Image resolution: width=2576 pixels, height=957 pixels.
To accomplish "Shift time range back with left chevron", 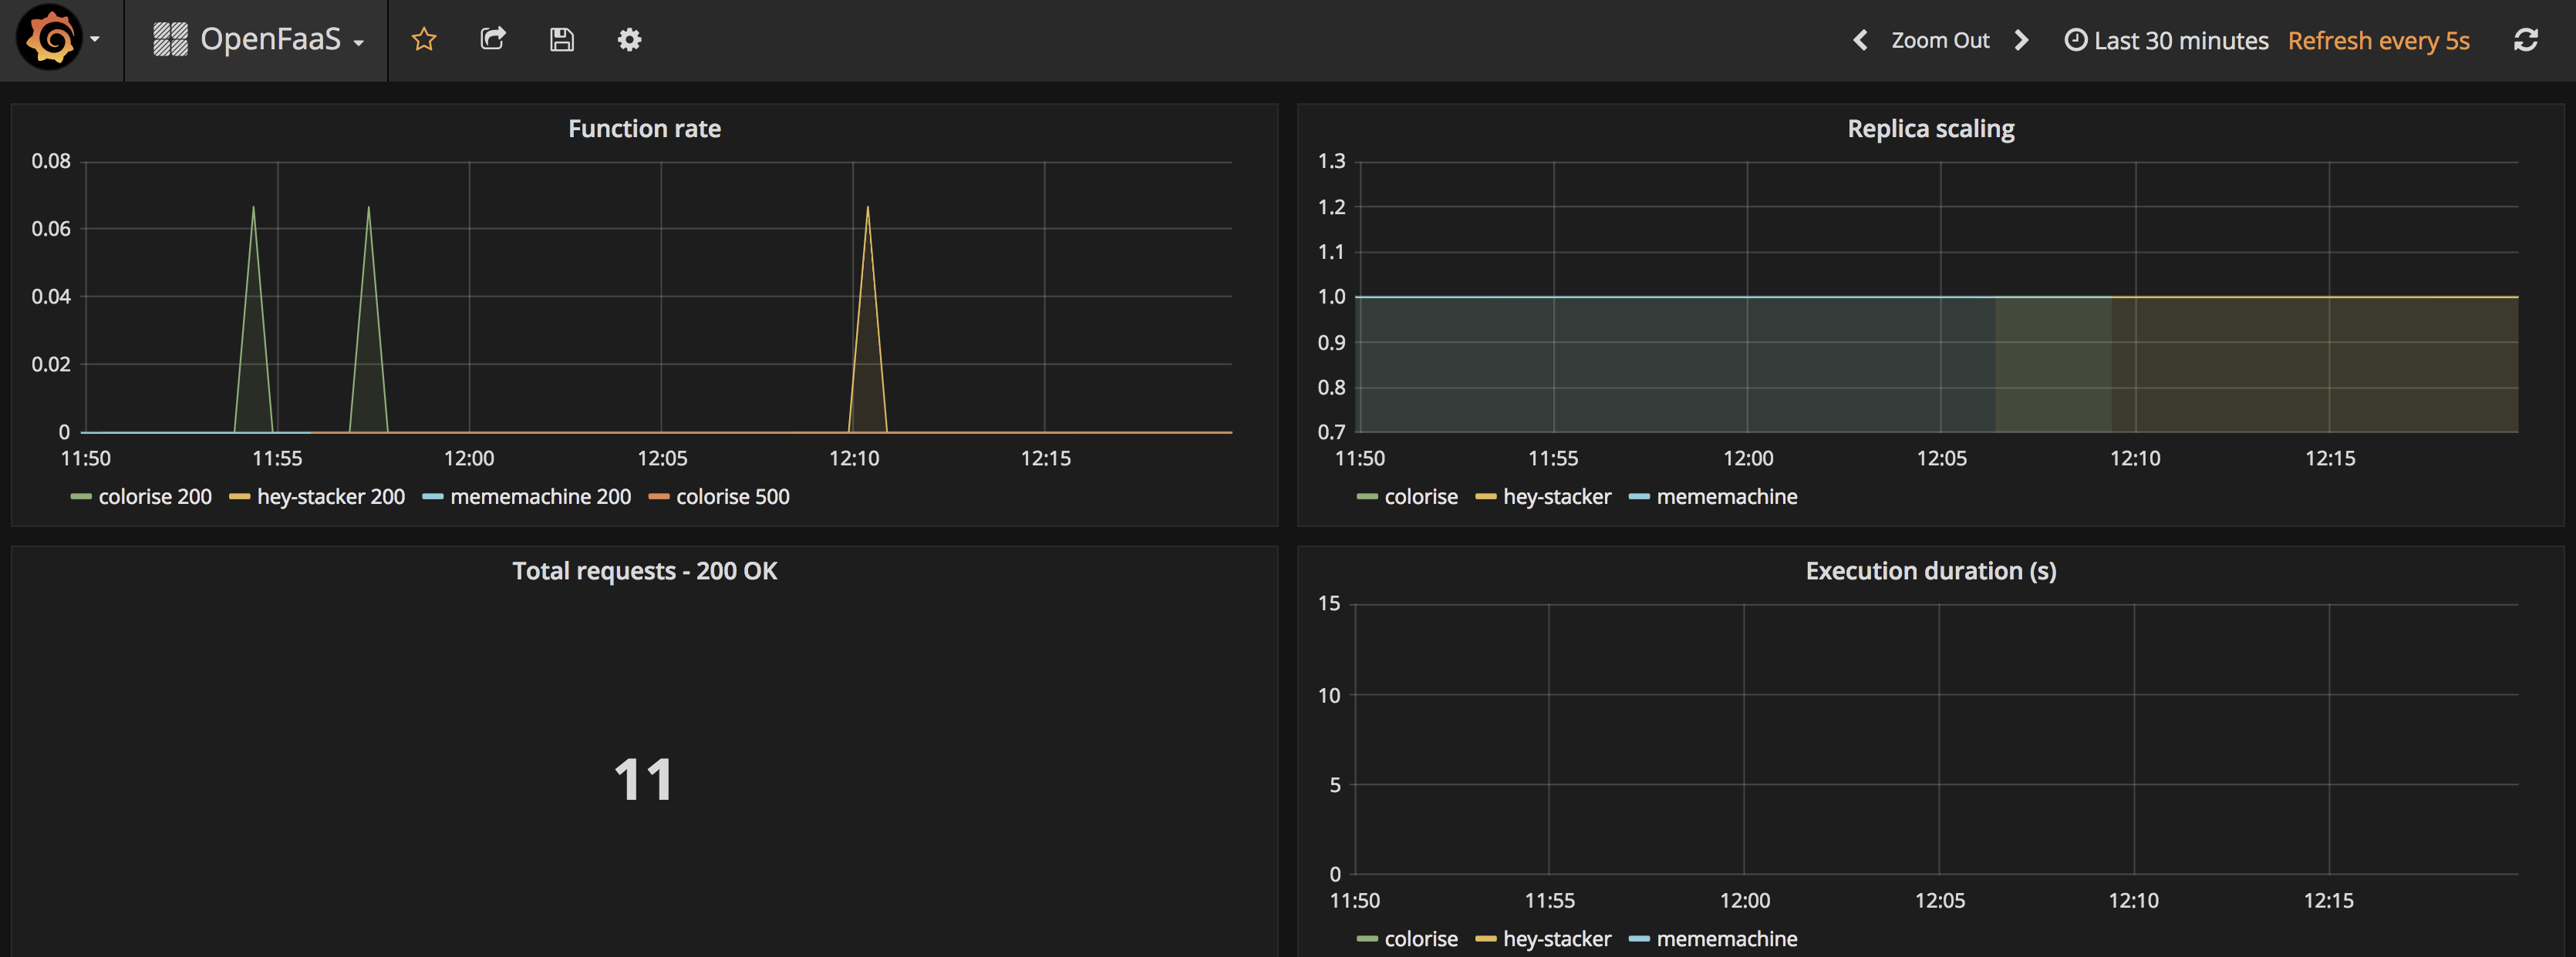I will coord(1860,40).
